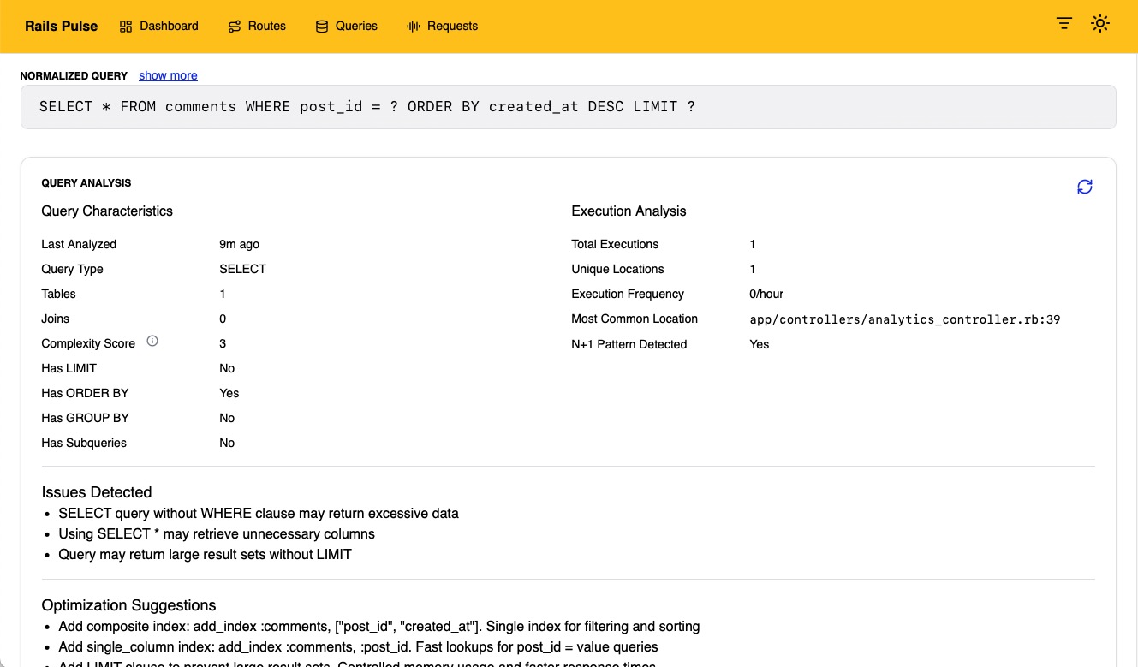This screenshot has height=667, width=1138.
Task: Click the Rails Pulse brand logo
Action: [x=61, y=26]
